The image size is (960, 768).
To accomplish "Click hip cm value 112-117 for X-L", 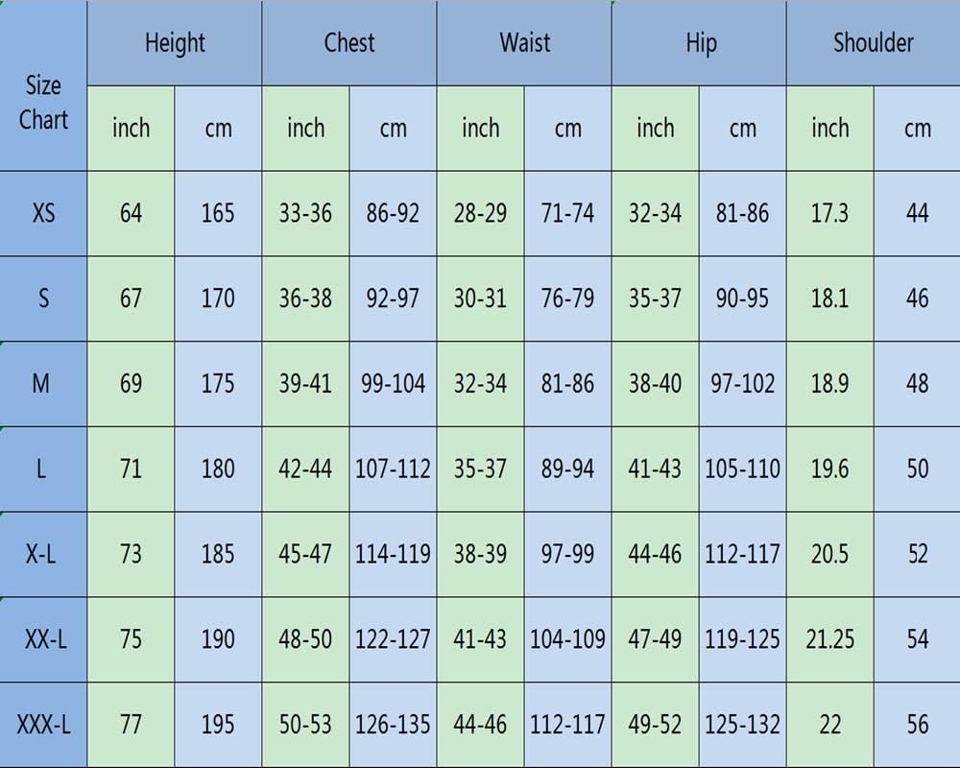I will tap(742, 554).
